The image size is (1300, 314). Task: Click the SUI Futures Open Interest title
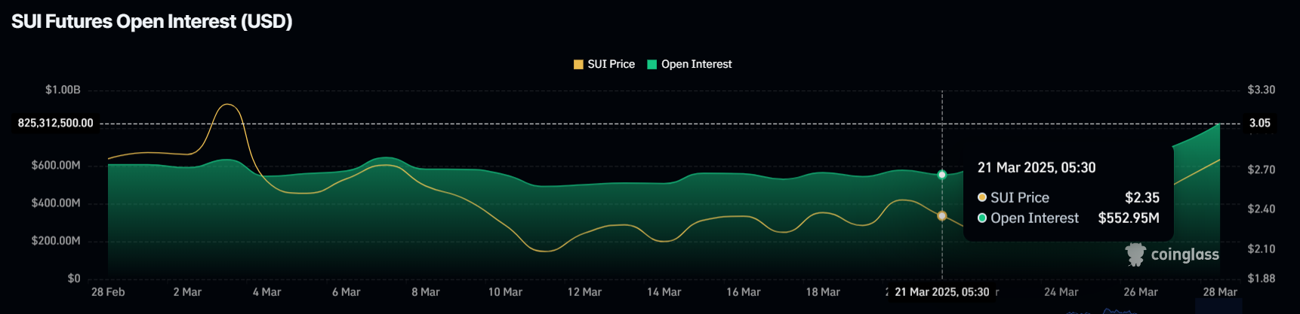152,21
